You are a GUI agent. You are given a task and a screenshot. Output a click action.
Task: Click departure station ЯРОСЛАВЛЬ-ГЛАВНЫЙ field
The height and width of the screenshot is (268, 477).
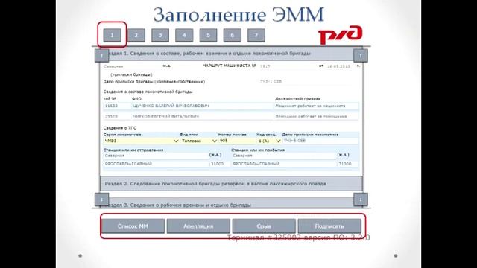coord(156,164)
